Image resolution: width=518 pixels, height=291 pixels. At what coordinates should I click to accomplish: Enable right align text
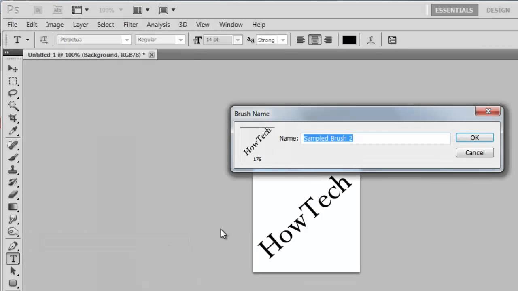[328, 40]
